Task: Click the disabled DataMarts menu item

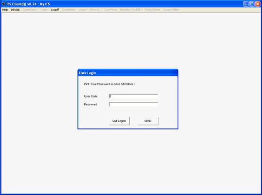Action: coord(111,10)
